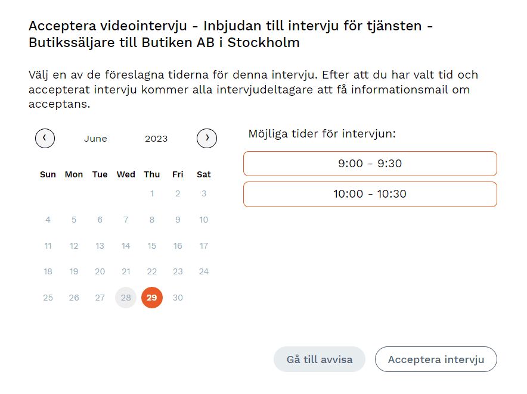Pick date 10 in the calendar

point(204,220)
